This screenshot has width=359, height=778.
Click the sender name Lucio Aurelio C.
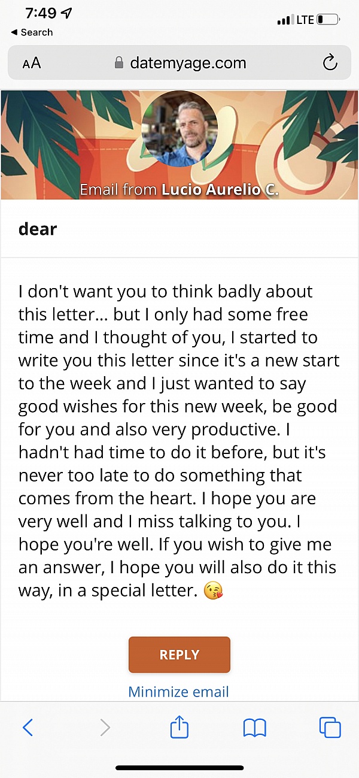220,190
